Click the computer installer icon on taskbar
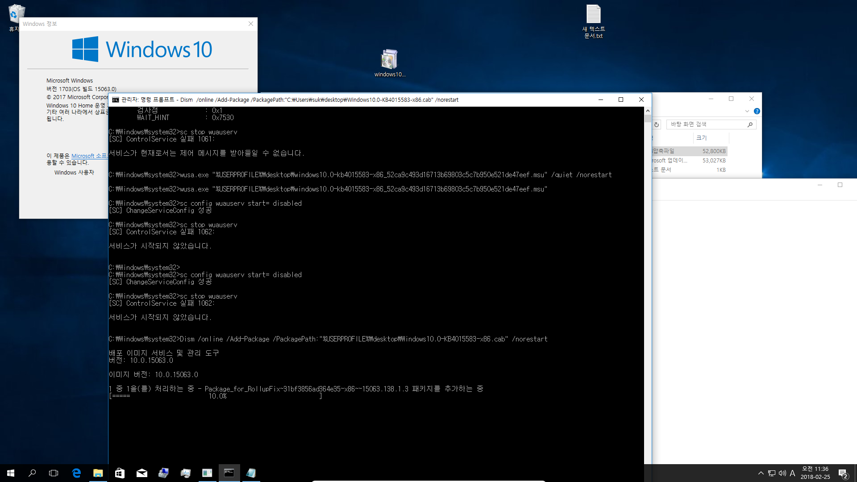Viewport: 857px width, 482px height. 163,473
